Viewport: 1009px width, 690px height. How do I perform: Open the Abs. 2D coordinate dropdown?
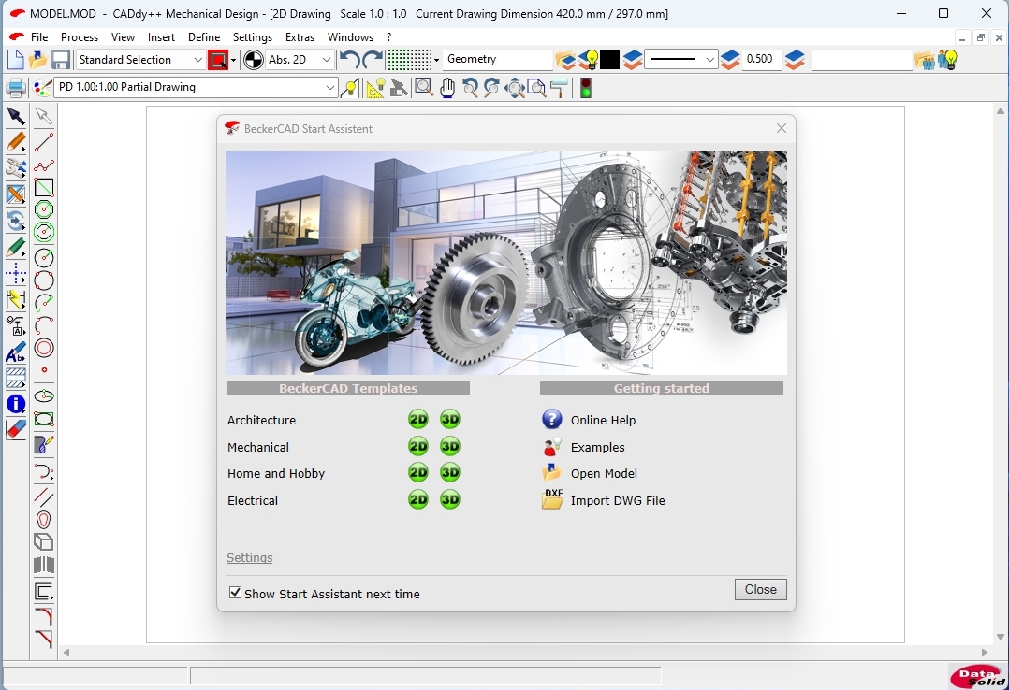pos(300,60)
